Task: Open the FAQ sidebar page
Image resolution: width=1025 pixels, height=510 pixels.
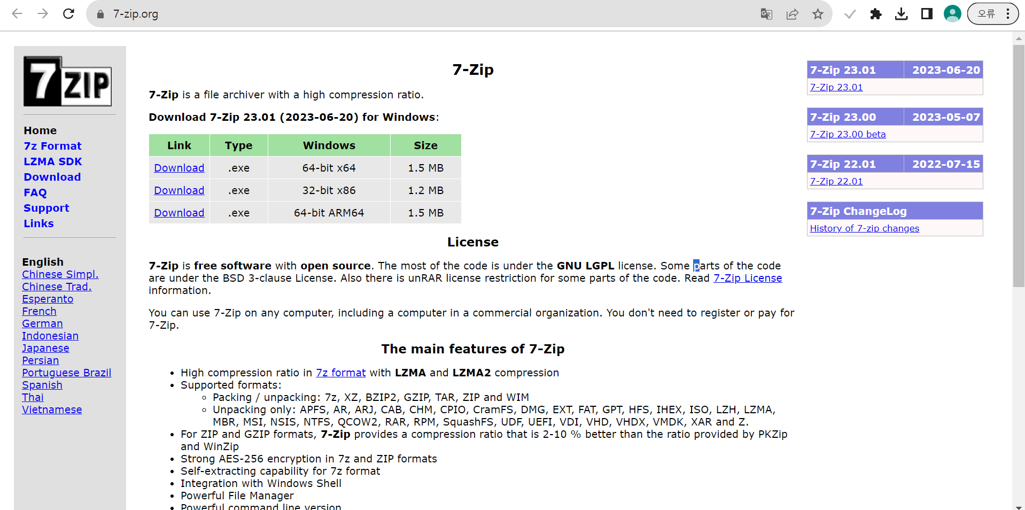Action: coord(35,192)
